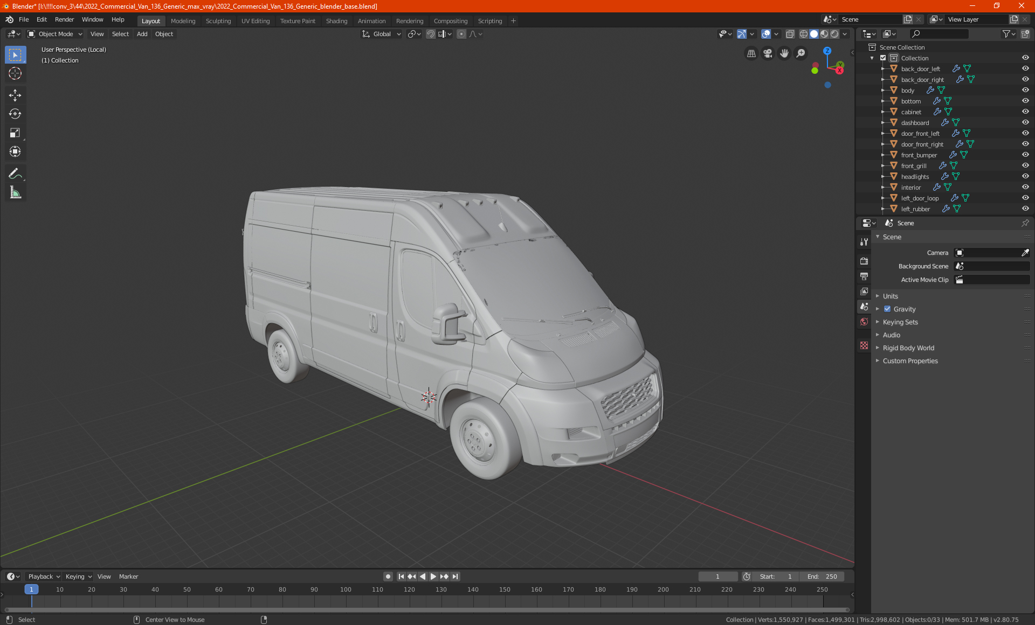The height and width of the screenshot is (625, 1035).
Task: Open the World properties tab
Action: (864, 322)
